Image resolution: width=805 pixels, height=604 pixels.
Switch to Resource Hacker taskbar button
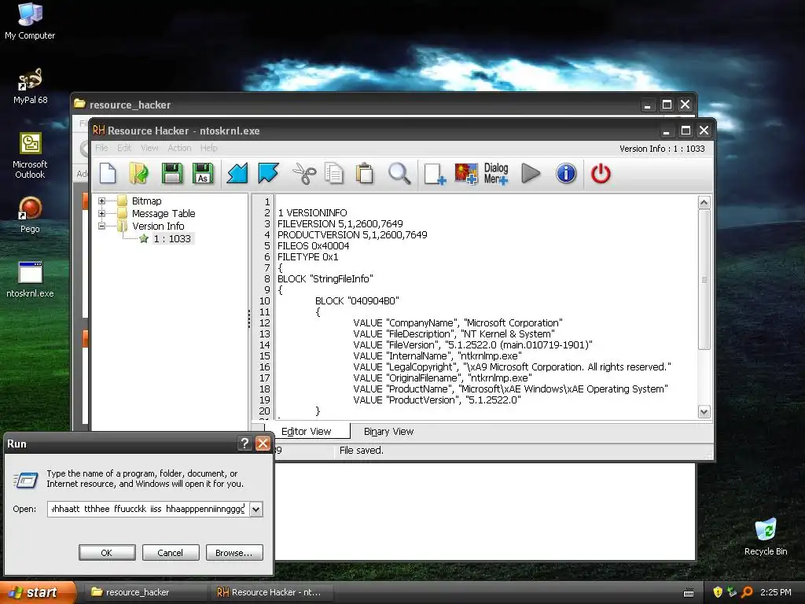tap(272, 592)
